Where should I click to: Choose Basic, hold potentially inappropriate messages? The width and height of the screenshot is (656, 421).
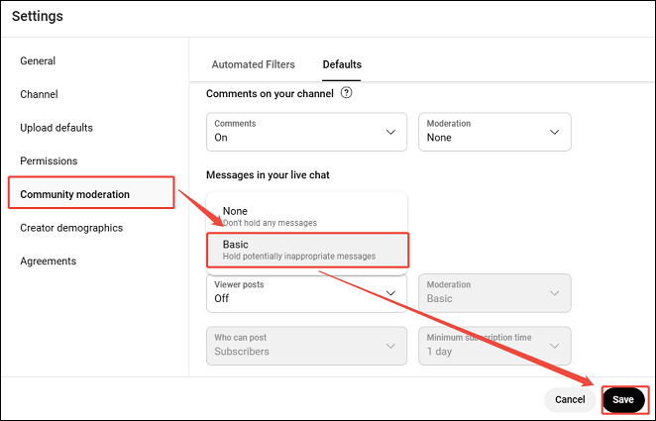coord(307,250)
